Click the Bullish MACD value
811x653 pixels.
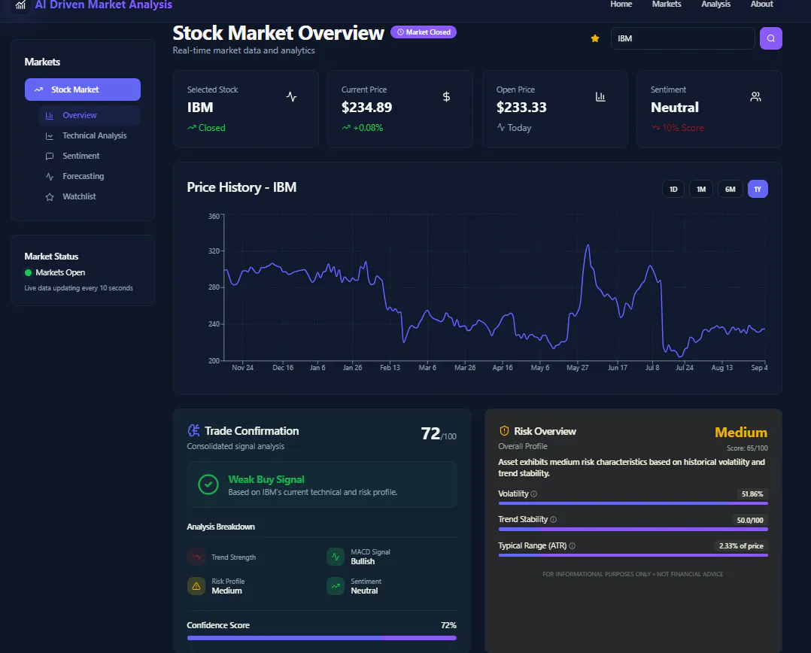click(363, 561)
